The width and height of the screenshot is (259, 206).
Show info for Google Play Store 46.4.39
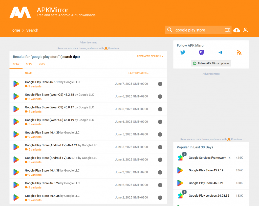[160, 134]
